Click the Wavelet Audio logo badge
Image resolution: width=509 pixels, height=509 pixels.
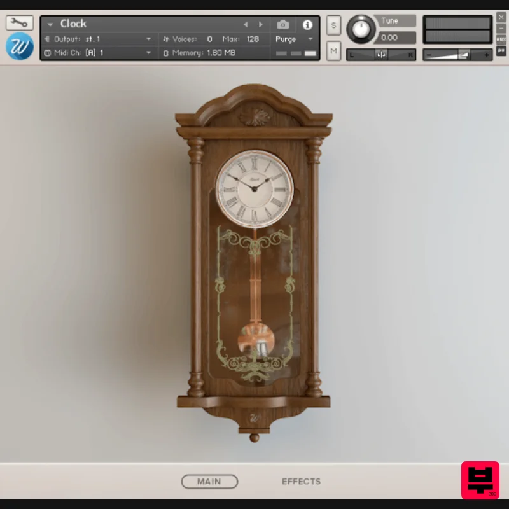pos(19,45)
